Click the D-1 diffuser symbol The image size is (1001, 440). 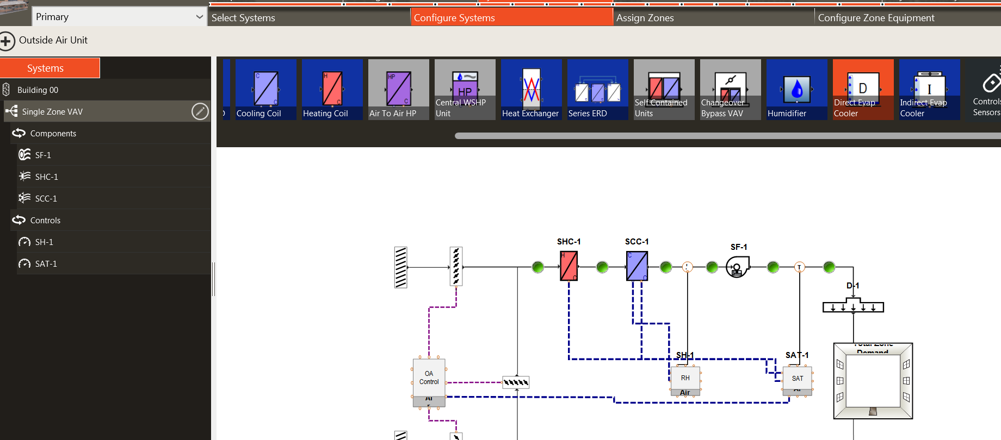coord(853,305)
